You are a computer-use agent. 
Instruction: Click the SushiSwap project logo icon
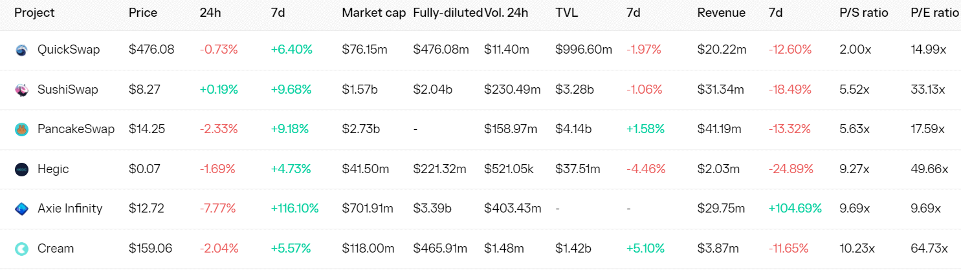[21, 90]
